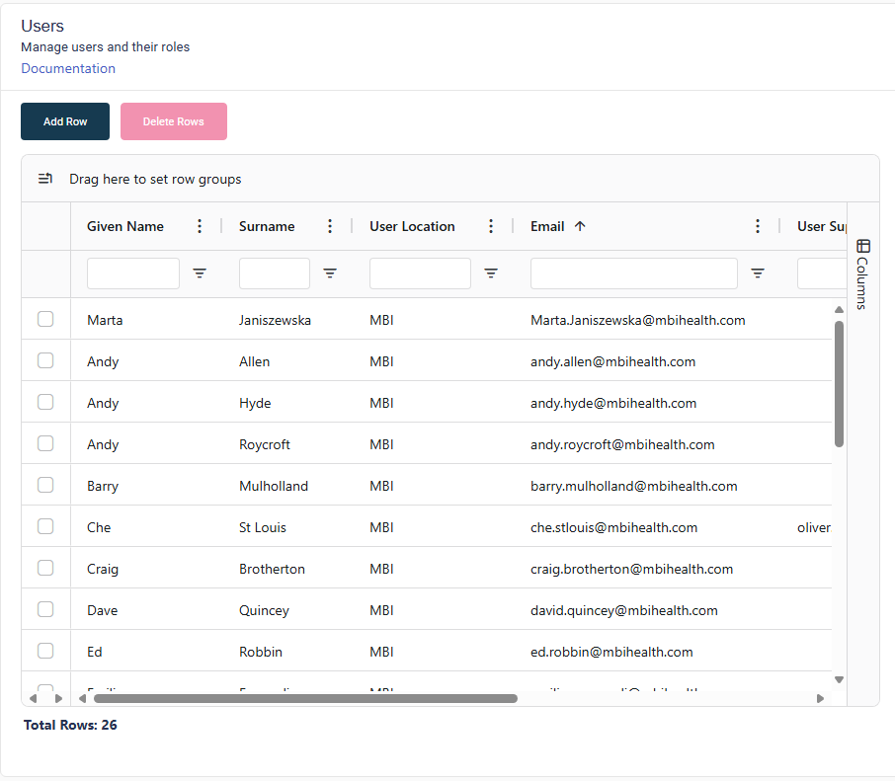
Task: Open the User Location column menu icon
Action: pyautogui.click(x=491, y=226)
